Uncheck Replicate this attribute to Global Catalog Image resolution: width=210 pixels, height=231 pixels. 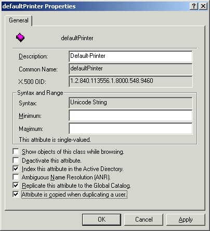coord(16,186)
